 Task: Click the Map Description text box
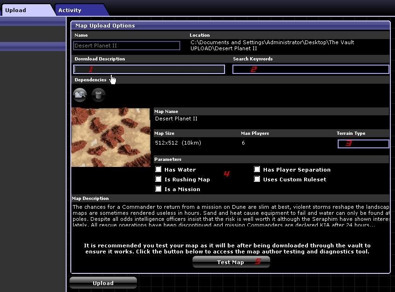[231, 216]
